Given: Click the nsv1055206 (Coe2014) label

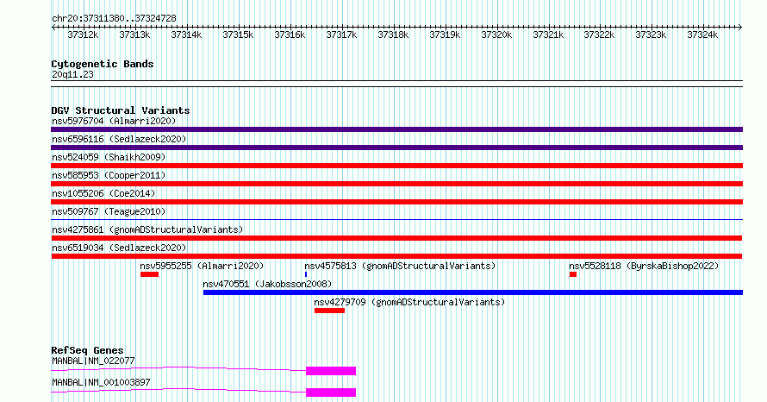Looking at the screenshot, I should [103, 193].
